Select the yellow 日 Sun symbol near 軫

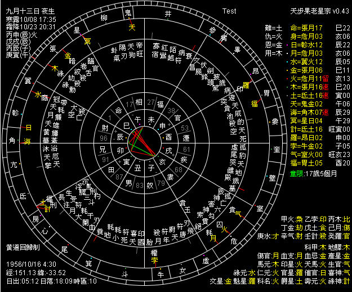pyautogui.click(x=29, y=128)
